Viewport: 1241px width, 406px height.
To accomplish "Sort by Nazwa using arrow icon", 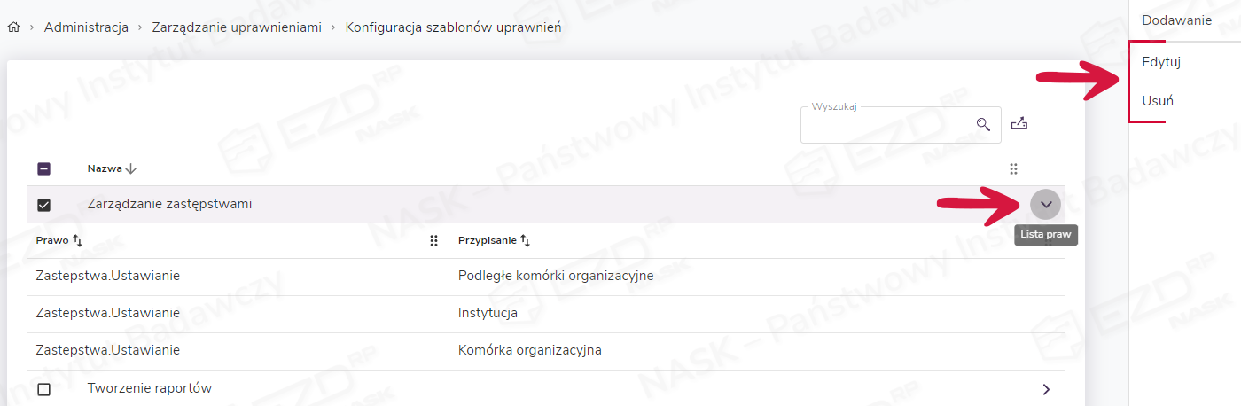I will [131, 168].
